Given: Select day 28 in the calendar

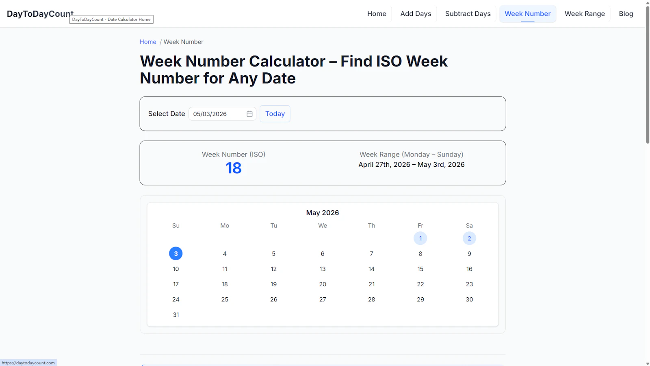Looking at the screenshot, I should 371,299.
